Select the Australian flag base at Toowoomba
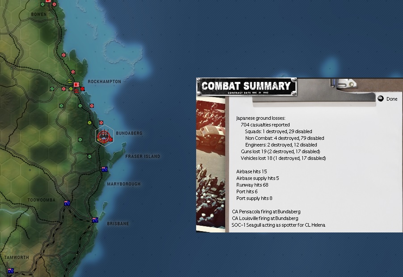The width and height of the screenshot is (403, 277). coord(67,203)
